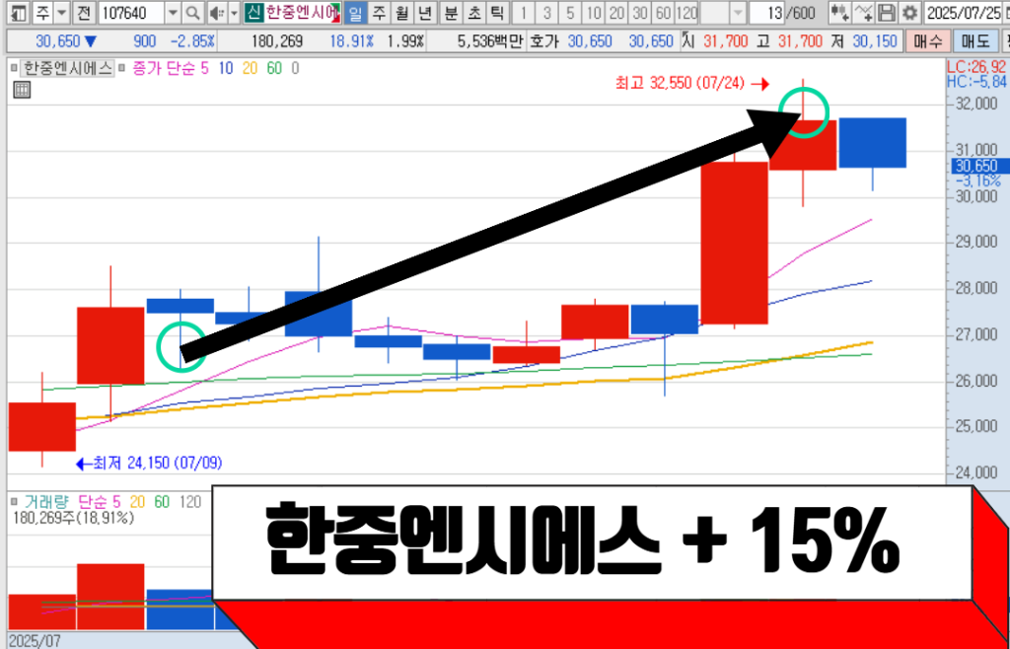Edit the candle count field showing 13
Viewport: 1010px width, 649px height.
pos(767,12)
